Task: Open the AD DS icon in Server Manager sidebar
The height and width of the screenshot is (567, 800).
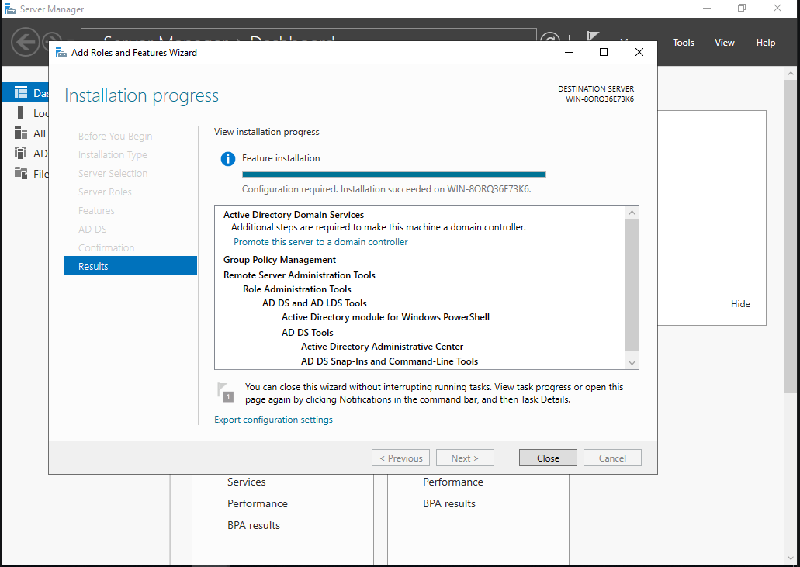Action: coord(20,153)
